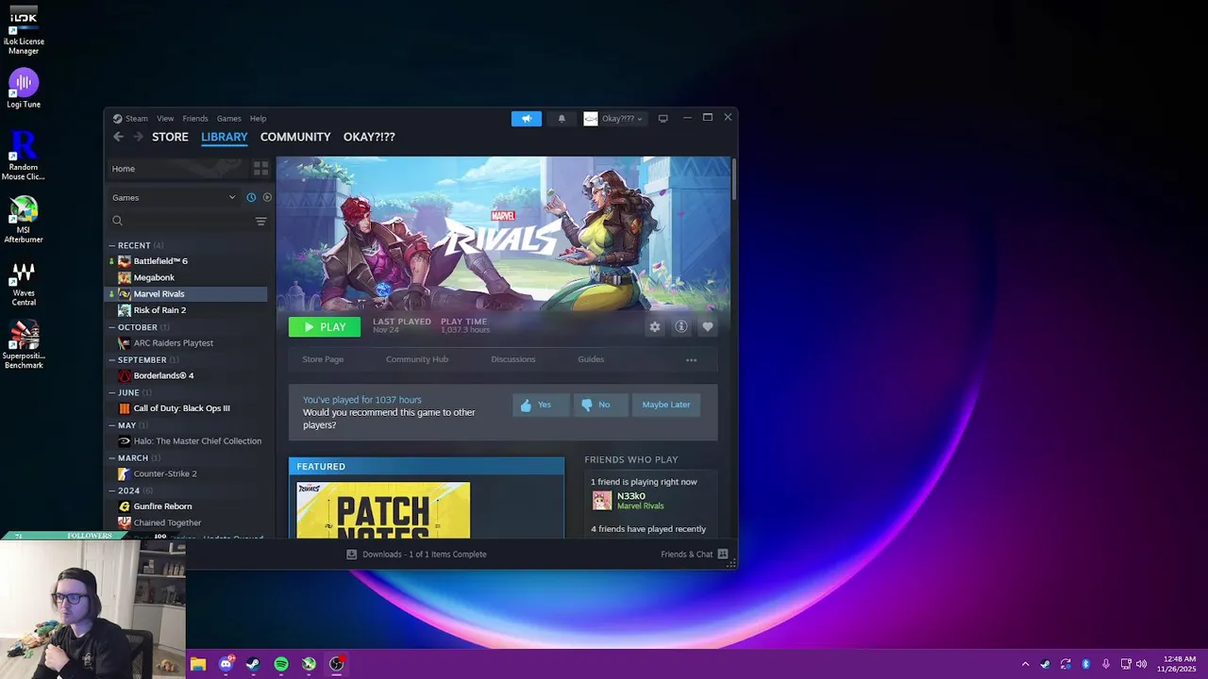This screenshot has height=679, width=1208.
Task: Switch to the STORE tab
Action: (171, 137)
